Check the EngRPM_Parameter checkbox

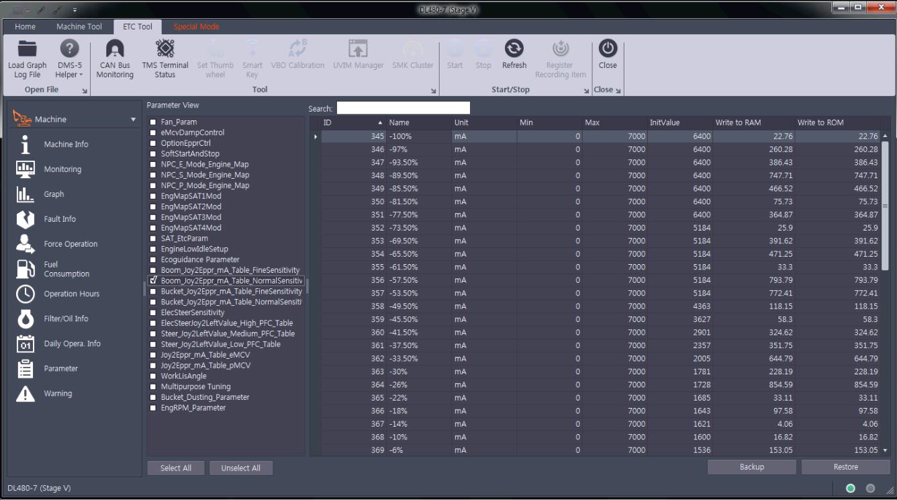154,408
